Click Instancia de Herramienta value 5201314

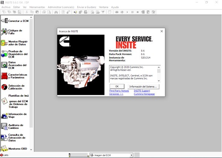[x=146, y=58]
